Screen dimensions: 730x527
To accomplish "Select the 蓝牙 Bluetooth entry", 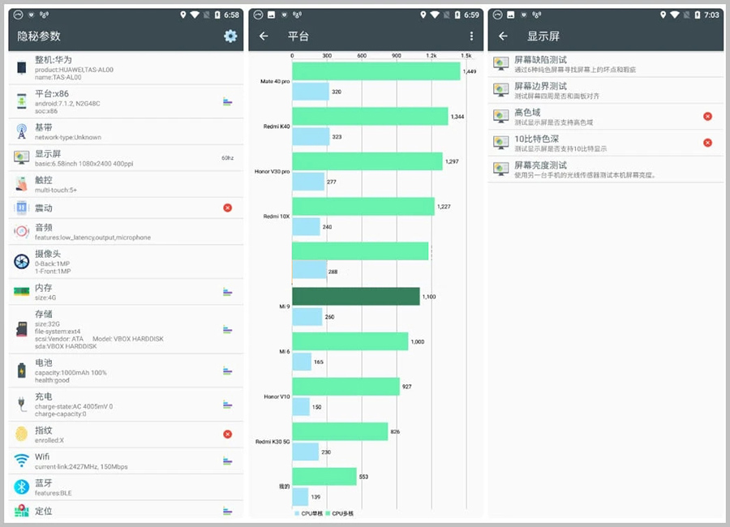I will [x=122, y=486].
